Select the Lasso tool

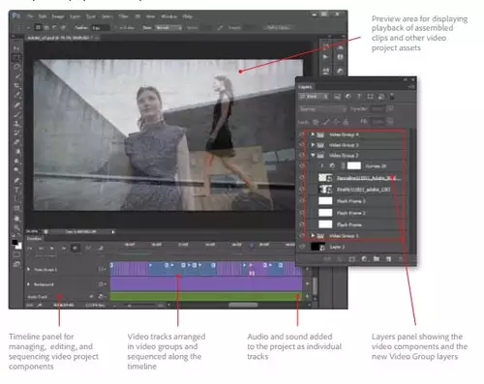pos(16,67)
